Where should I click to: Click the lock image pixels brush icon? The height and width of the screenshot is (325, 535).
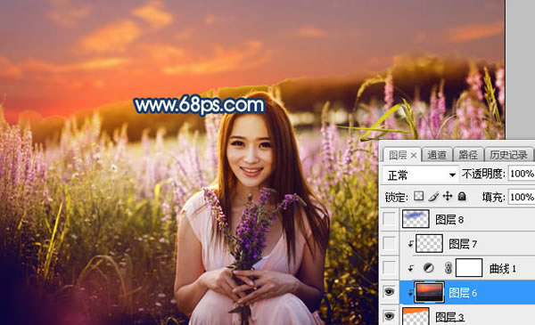pos(433,196)
